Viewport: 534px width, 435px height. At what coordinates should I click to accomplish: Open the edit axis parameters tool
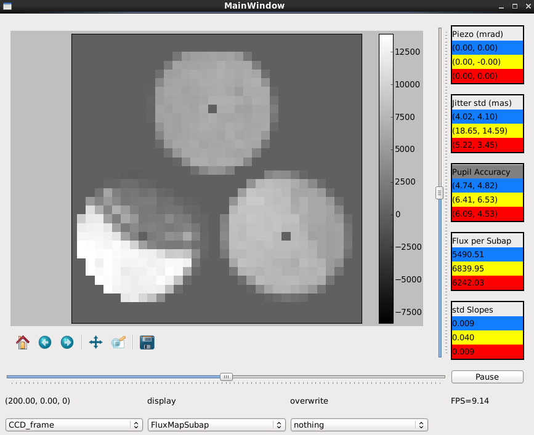(118, 342)
